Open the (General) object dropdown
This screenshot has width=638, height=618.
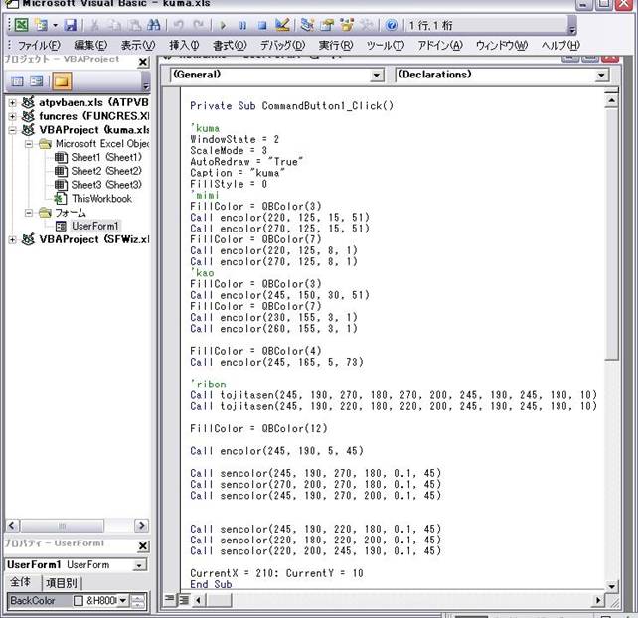(377, 76)
